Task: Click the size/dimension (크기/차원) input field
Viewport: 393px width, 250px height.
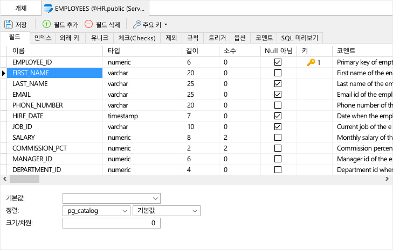Action: coord(111,223)
